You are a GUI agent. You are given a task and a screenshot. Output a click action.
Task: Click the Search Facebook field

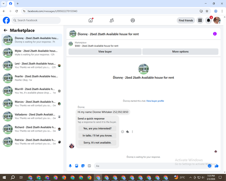pos(36,20)
